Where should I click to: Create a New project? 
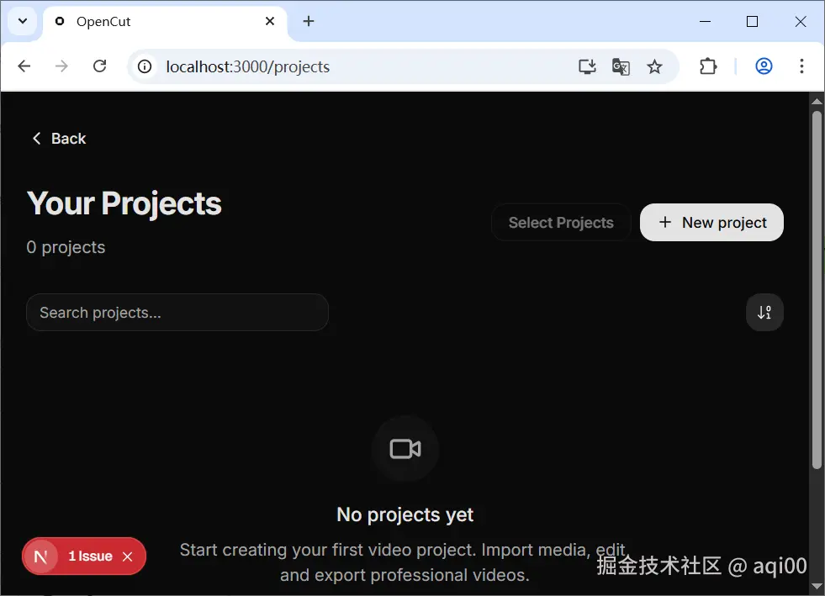pyautogui.click(x=711, y=222)
